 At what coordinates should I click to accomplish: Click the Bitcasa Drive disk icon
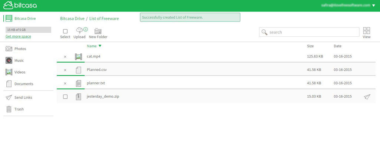[9, 19]
